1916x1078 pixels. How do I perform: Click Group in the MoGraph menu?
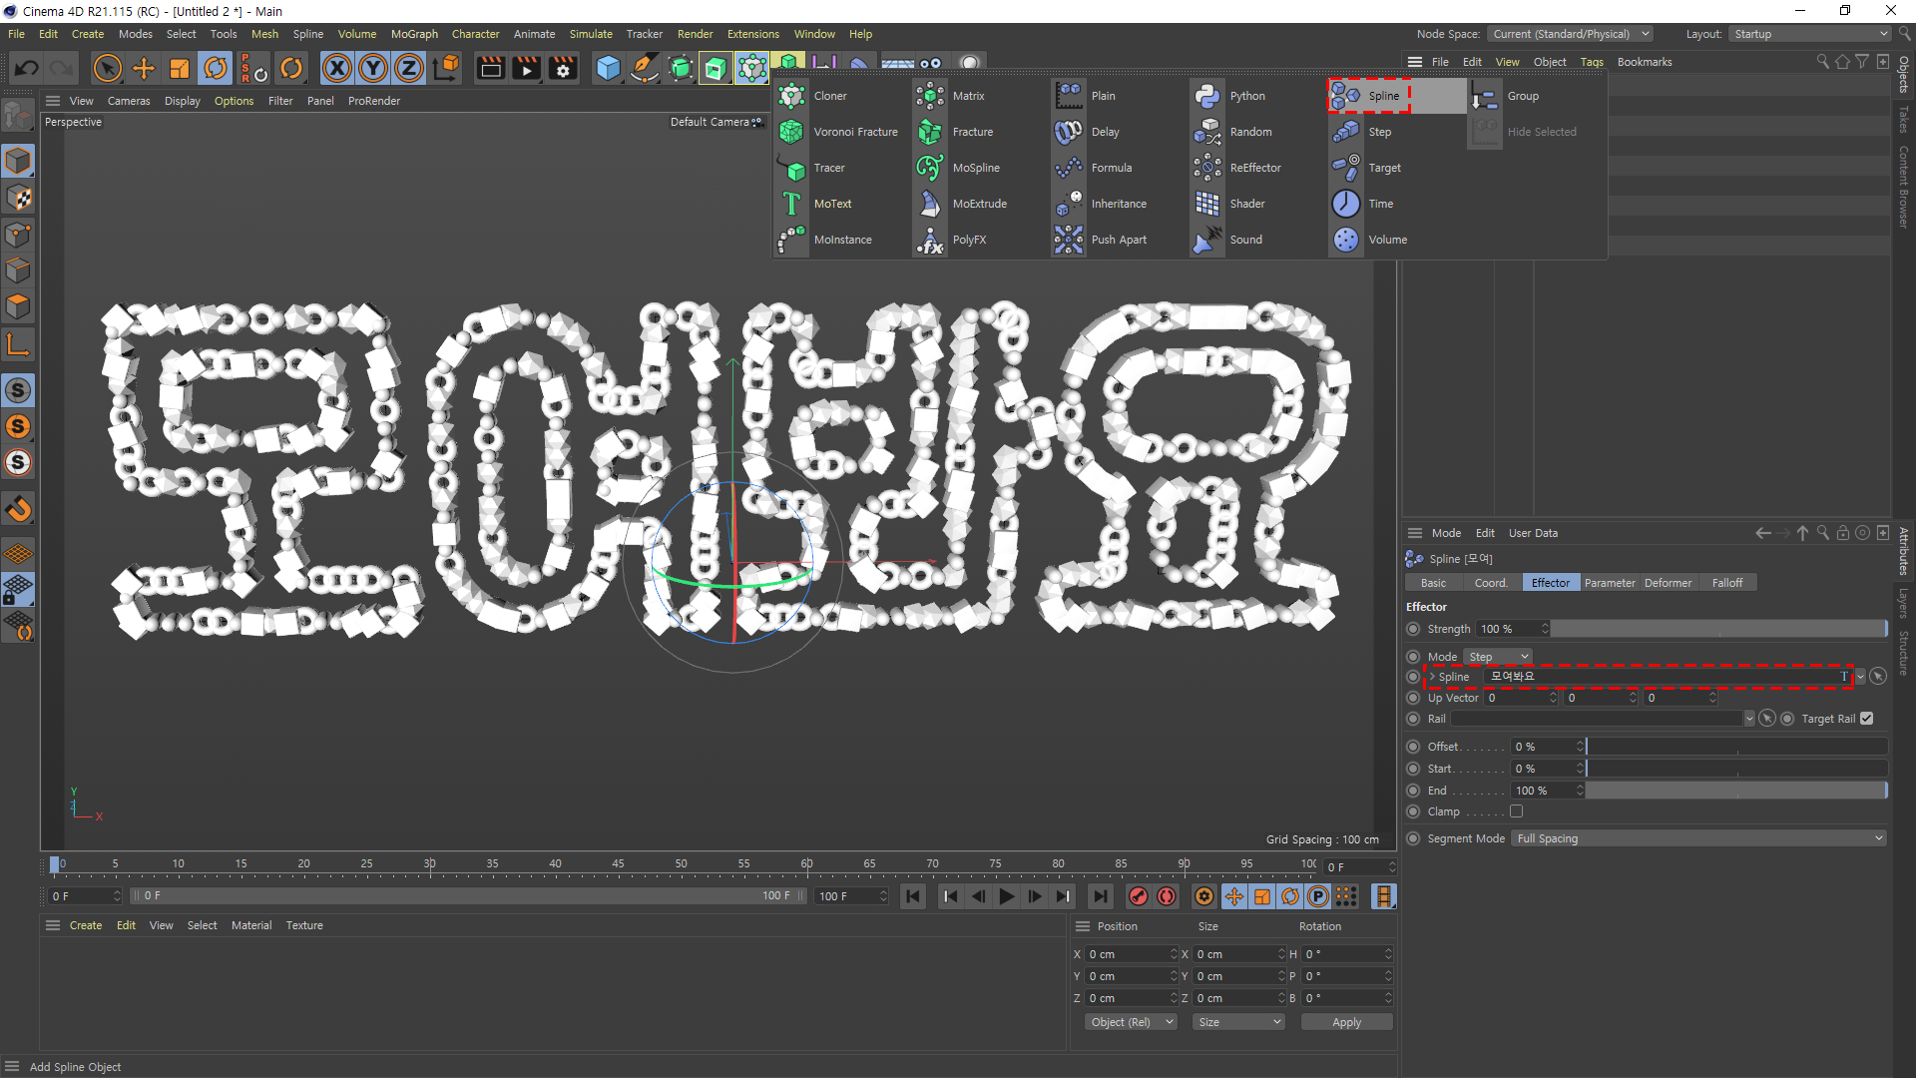click(1522, 96)
